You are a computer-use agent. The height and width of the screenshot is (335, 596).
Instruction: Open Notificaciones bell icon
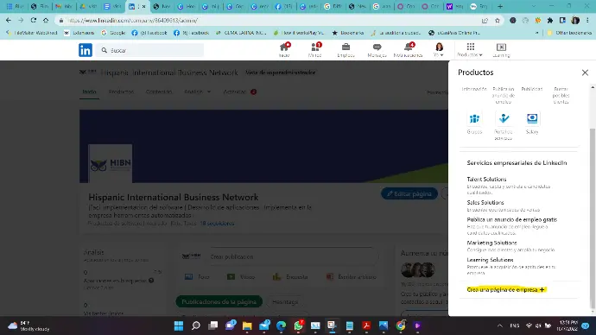408,50
